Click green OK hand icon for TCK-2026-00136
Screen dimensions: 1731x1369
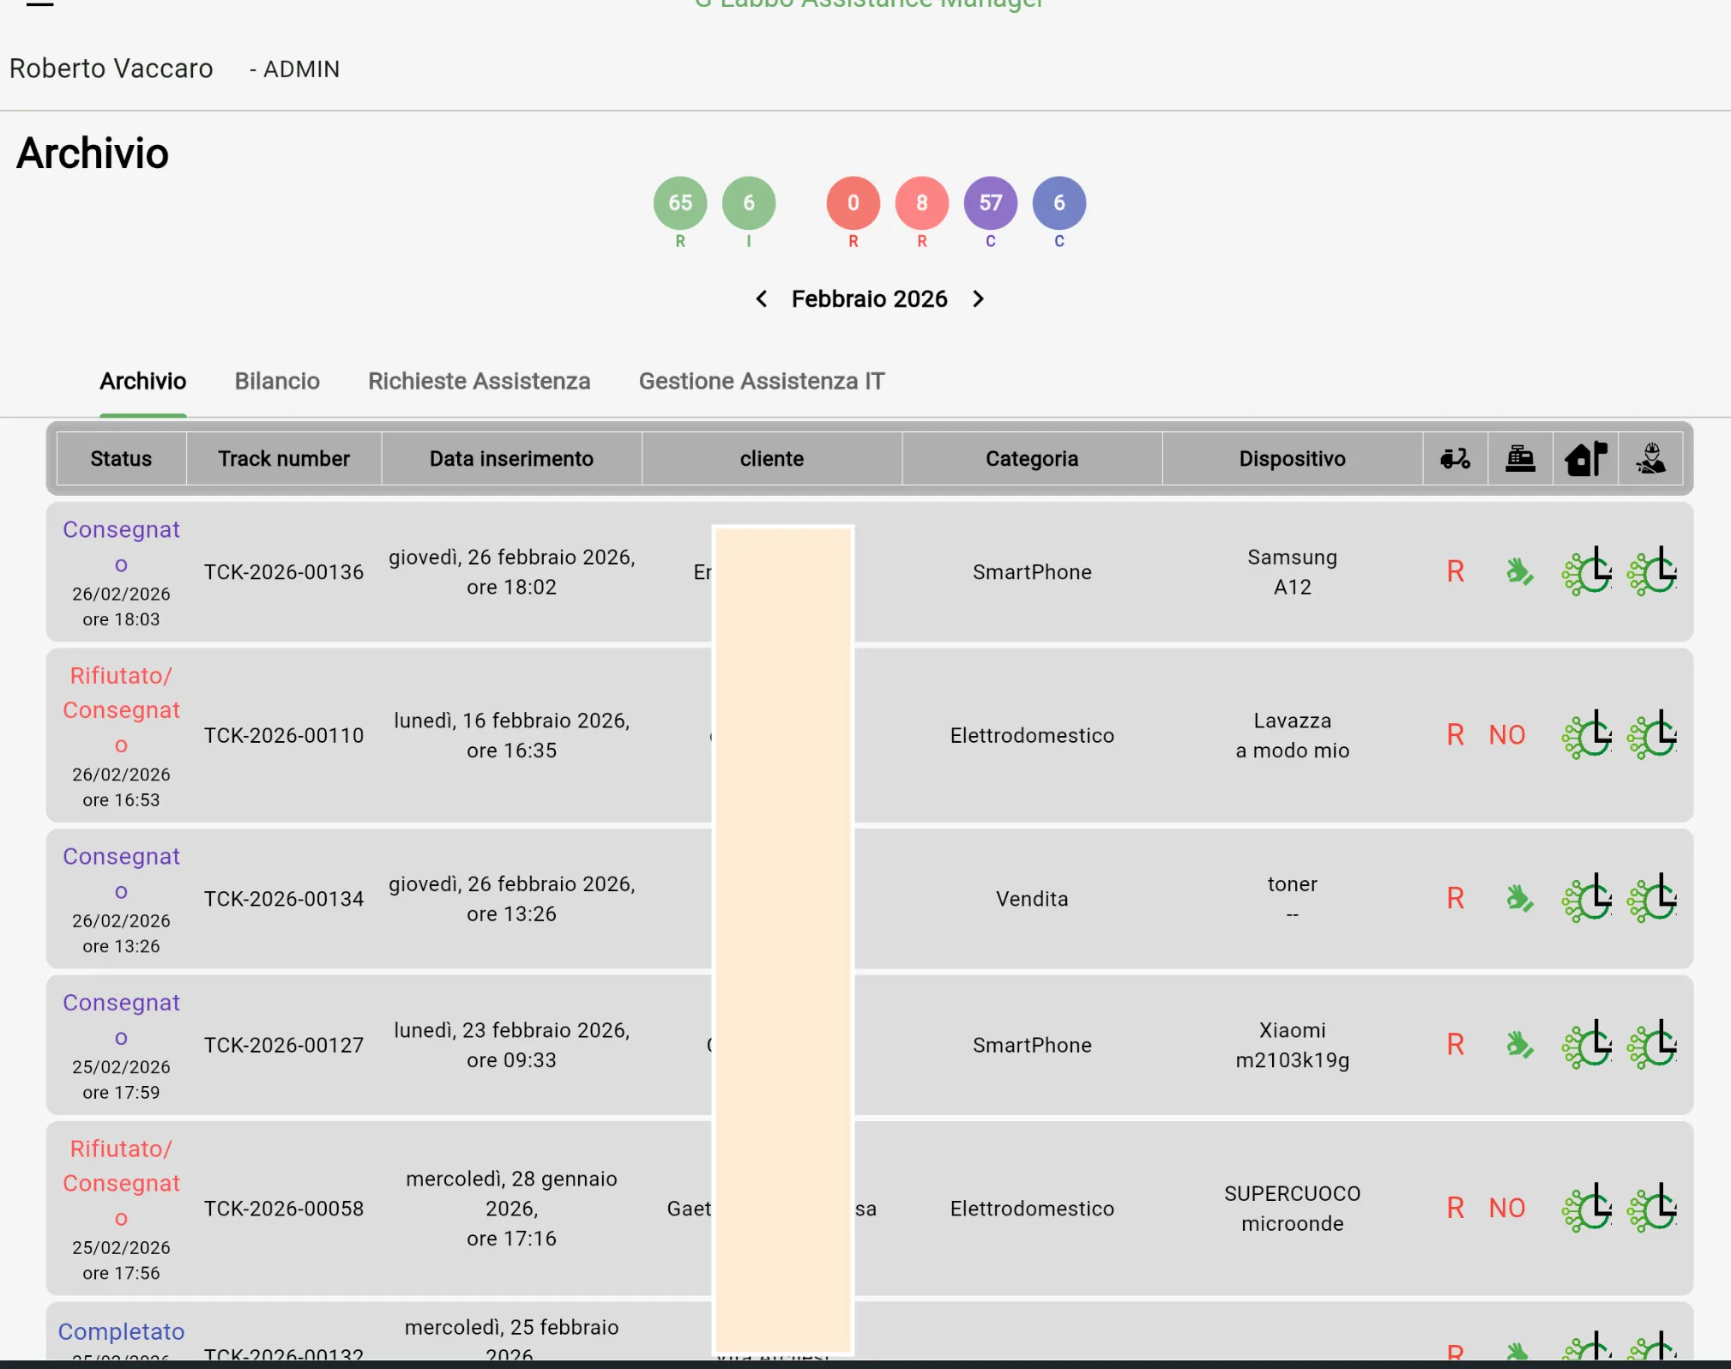point(1519,571)
